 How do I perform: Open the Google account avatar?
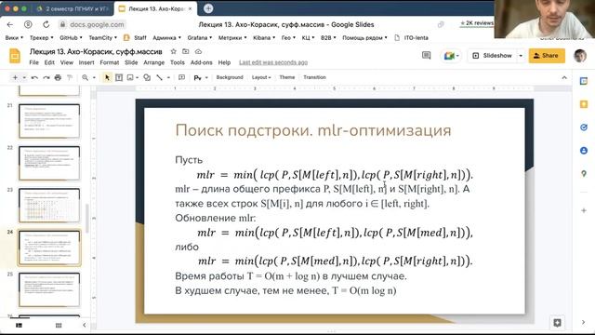580,56
